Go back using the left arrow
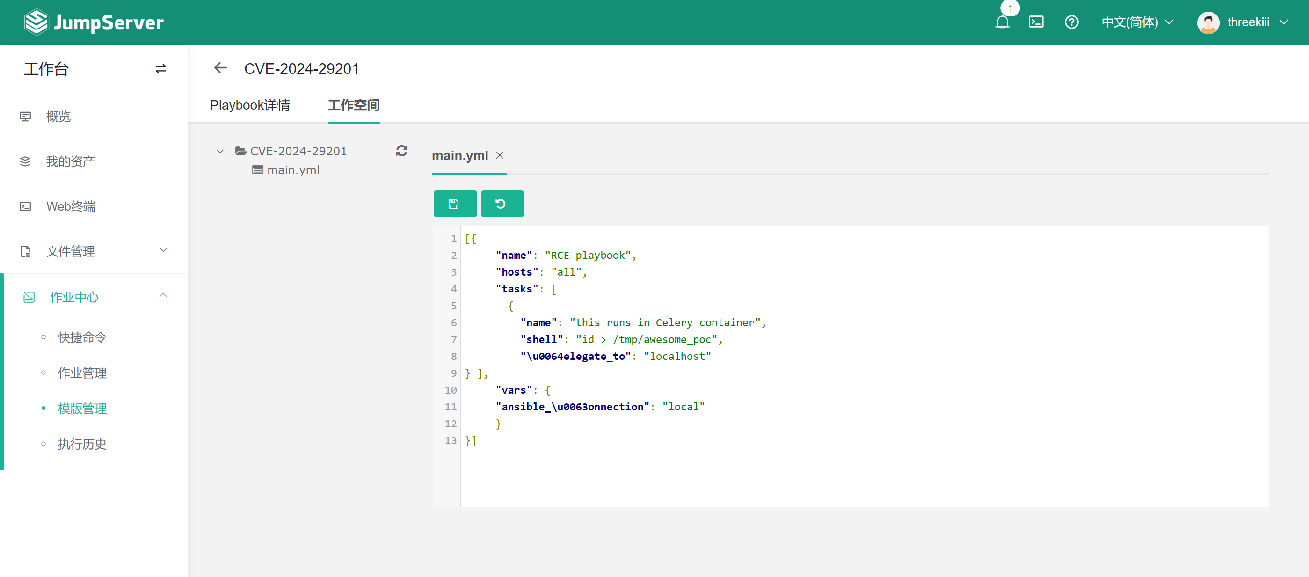1309x577 pixels. tap(220, 68)
